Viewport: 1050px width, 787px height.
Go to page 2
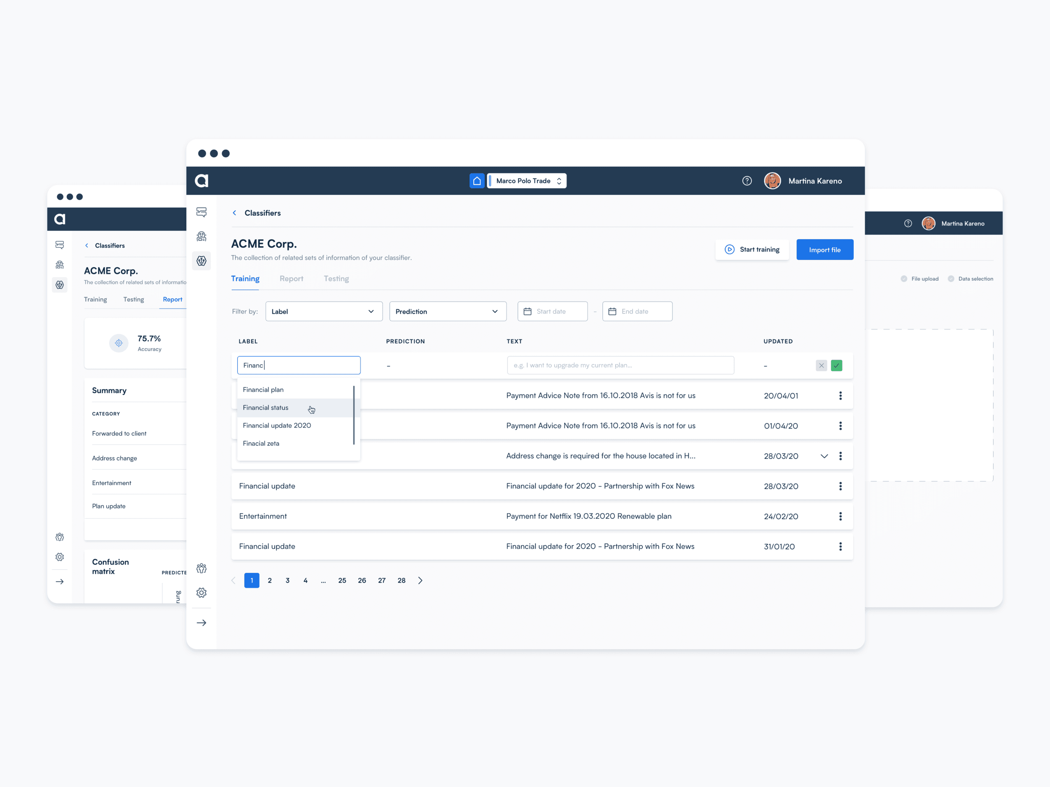point(270,580)
